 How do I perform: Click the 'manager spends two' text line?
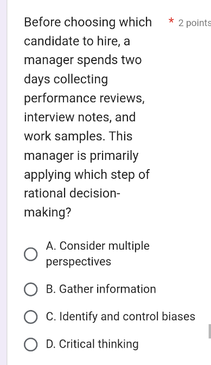coord(83,60)
